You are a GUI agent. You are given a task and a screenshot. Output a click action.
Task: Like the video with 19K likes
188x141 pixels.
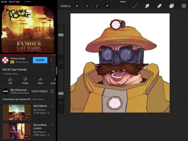point(10,81)
